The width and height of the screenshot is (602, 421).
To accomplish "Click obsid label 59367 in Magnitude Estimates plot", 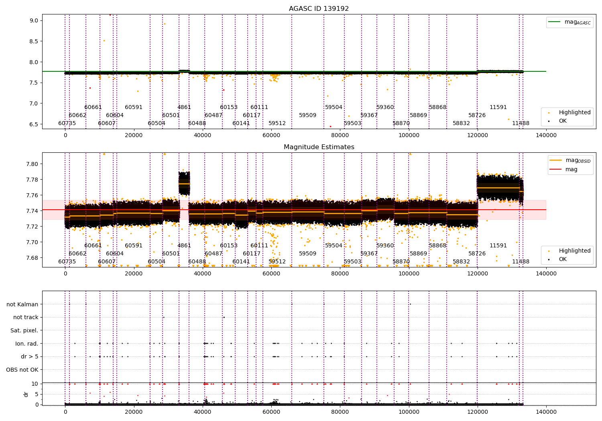I will tap(369, 254).
